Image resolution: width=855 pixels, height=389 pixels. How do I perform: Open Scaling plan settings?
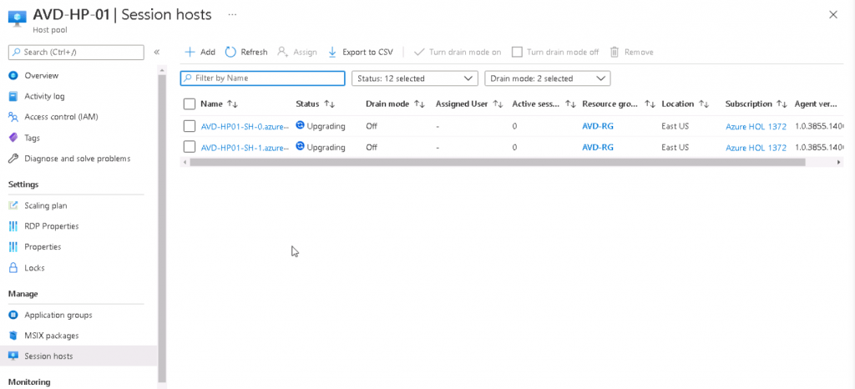pos(46,205)
